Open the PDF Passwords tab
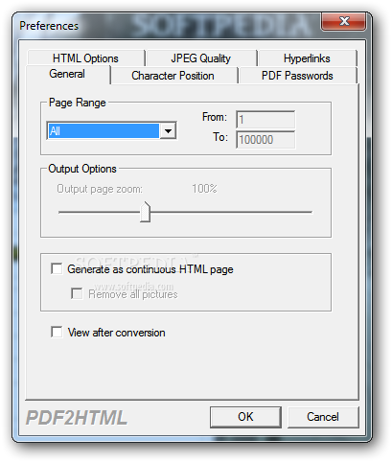The image size is (392, 462). [297, 76]
